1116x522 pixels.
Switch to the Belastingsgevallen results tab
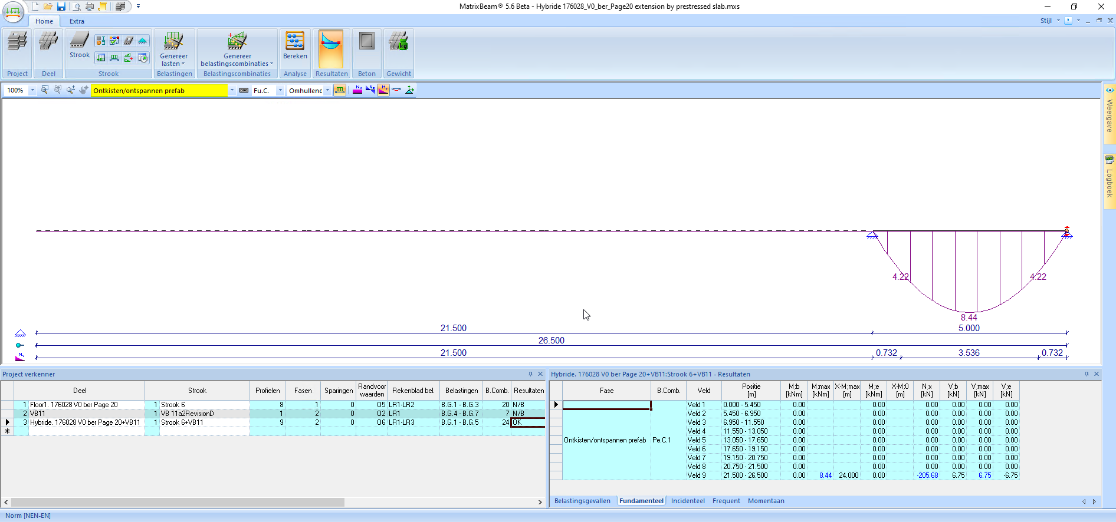coord(582,501)
